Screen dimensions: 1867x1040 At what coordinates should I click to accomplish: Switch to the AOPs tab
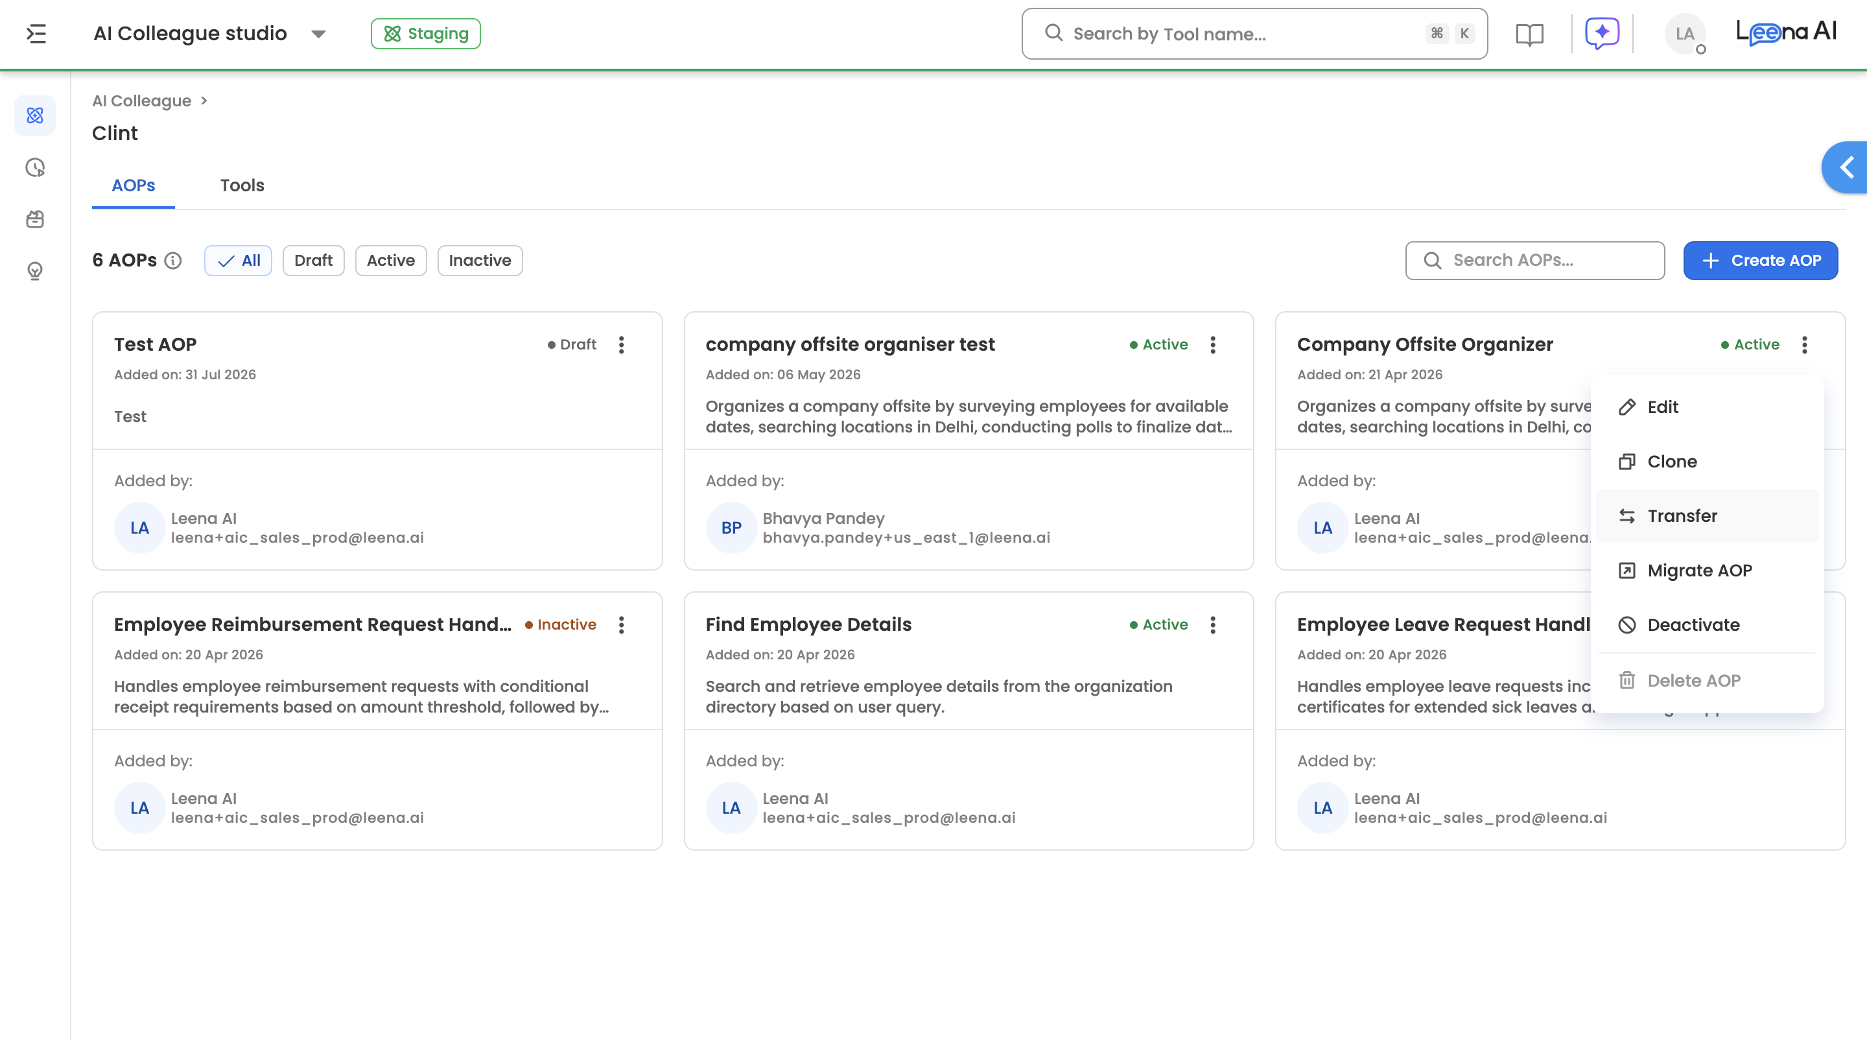(134, 185)
